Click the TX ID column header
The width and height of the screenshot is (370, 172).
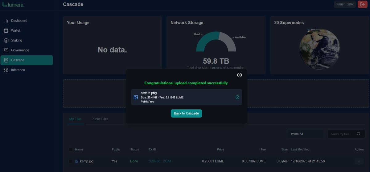(152, 150)
